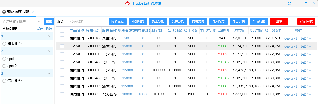Screen dimensions: 318x104
Task: Open 更多> in 民生银行 row
Action: tap(306, 38)
